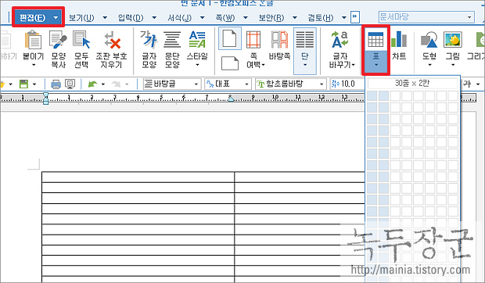Viewport: 485px width, 283px height.
Task: Open the 보안(R) menu
Action: (271, 18)
